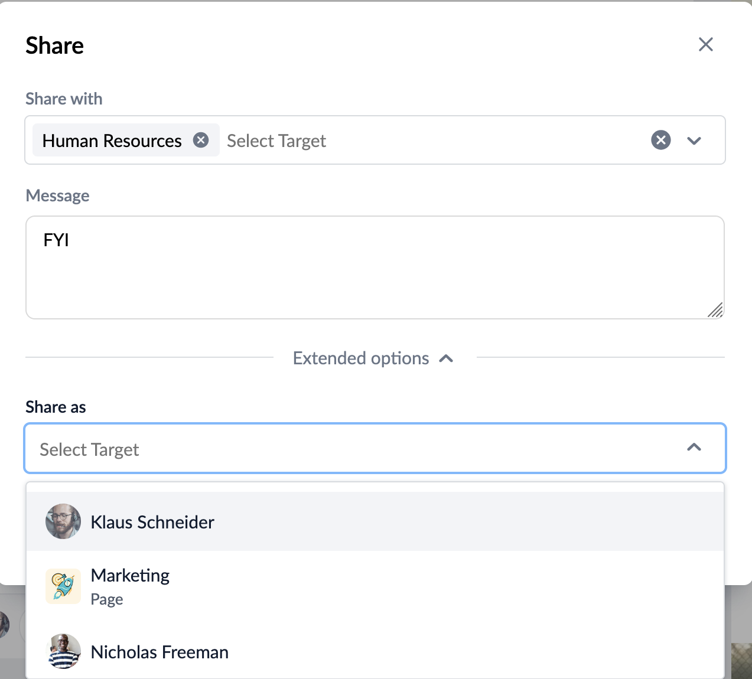Click the 'Message' label
This screenshot has height=679, width=752.
click(x=57, y=195)
